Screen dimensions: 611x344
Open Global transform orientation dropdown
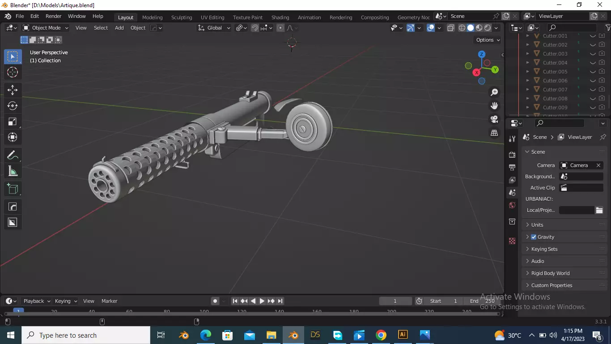(x=214, y=28)
